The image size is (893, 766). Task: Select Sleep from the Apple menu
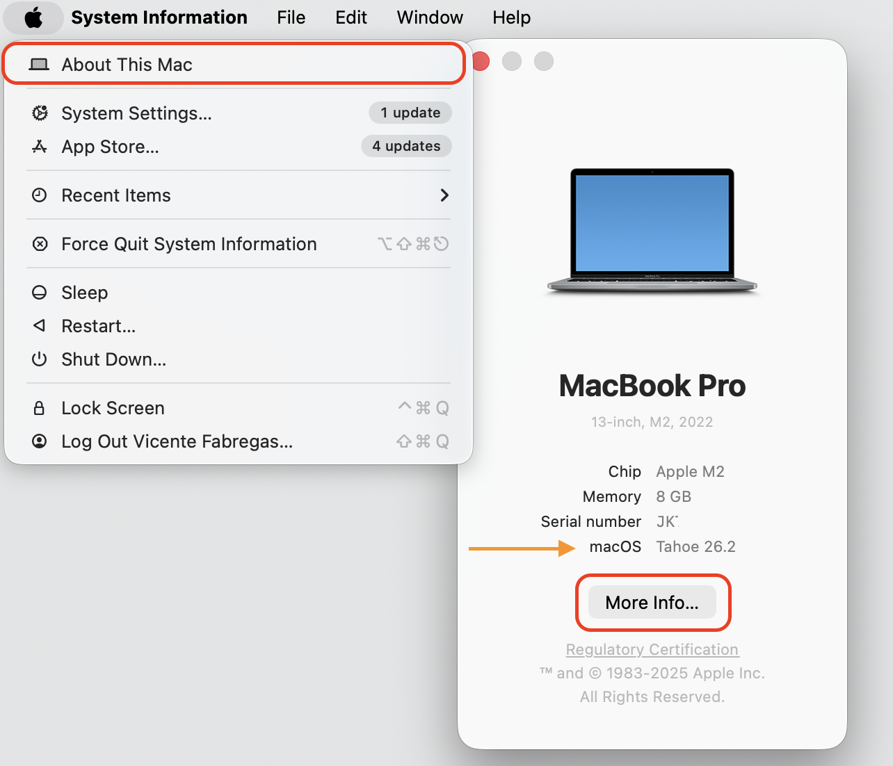239,293
